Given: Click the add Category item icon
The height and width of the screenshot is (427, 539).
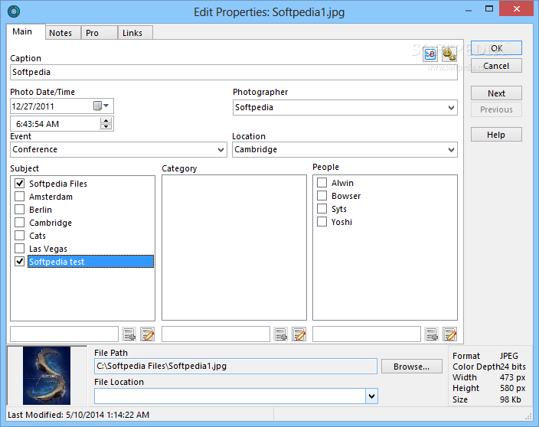Looking at the screenshot, I should (x=281, y=334).
